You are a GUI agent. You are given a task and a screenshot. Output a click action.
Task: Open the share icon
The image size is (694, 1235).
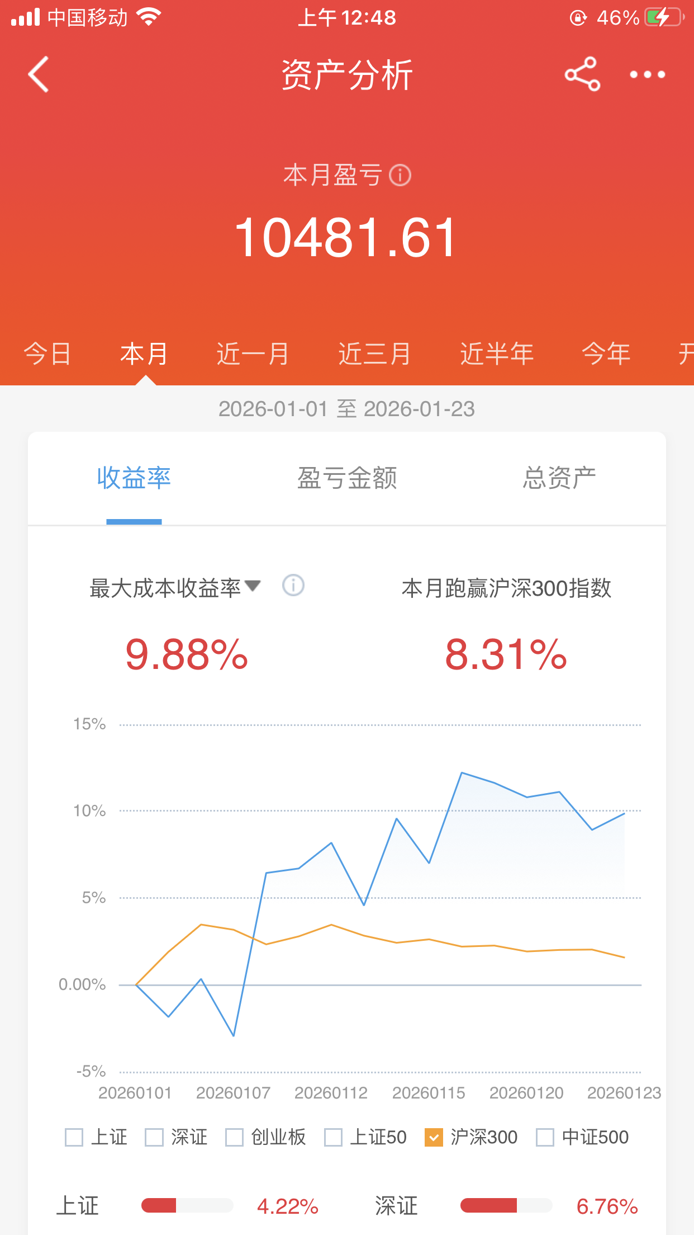582,74
